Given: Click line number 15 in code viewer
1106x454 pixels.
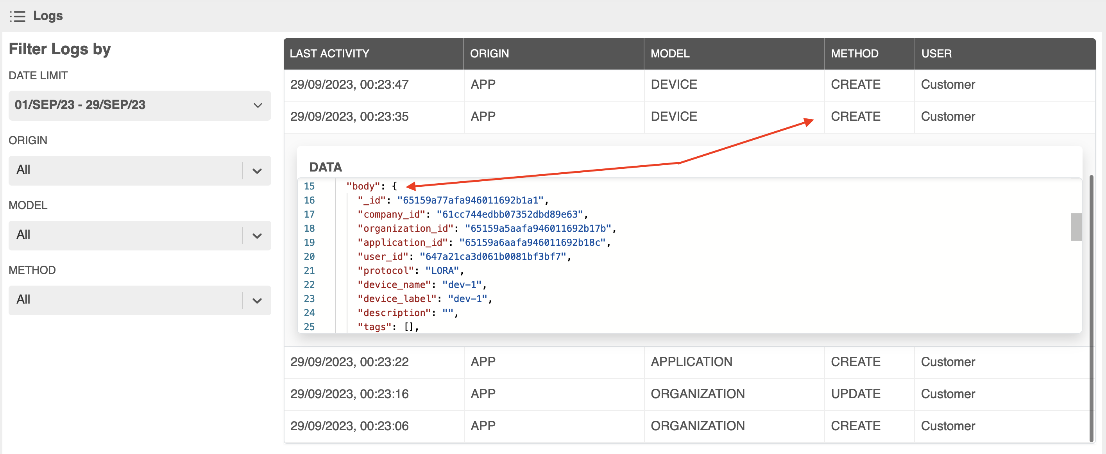Looking at the screenshot, I should tap(309, 186).
